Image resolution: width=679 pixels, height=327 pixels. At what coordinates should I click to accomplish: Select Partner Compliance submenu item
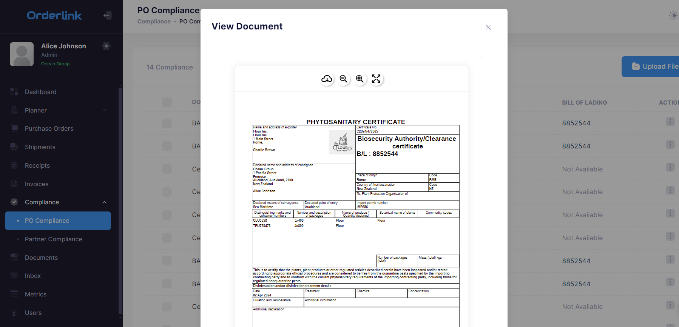pos(53,239)
